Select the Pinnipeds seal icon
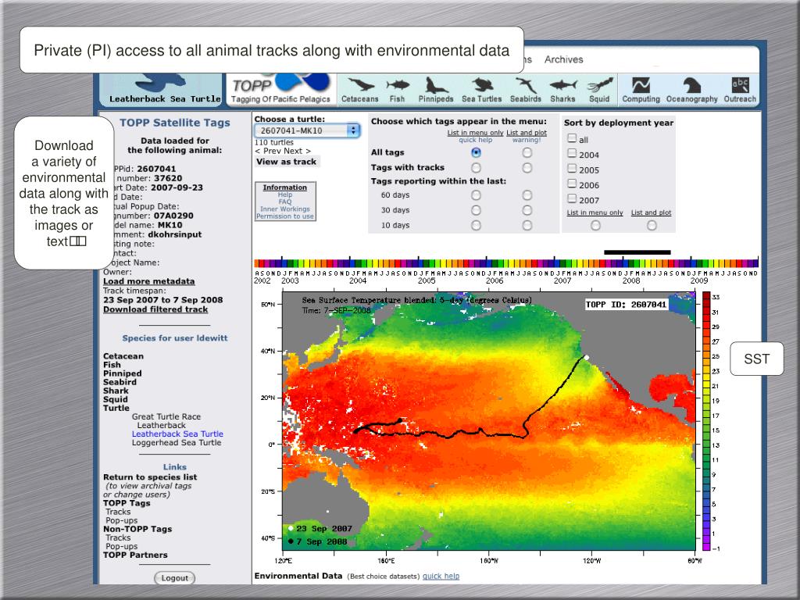This screenshot has width=800, height=600. (436, 90)
